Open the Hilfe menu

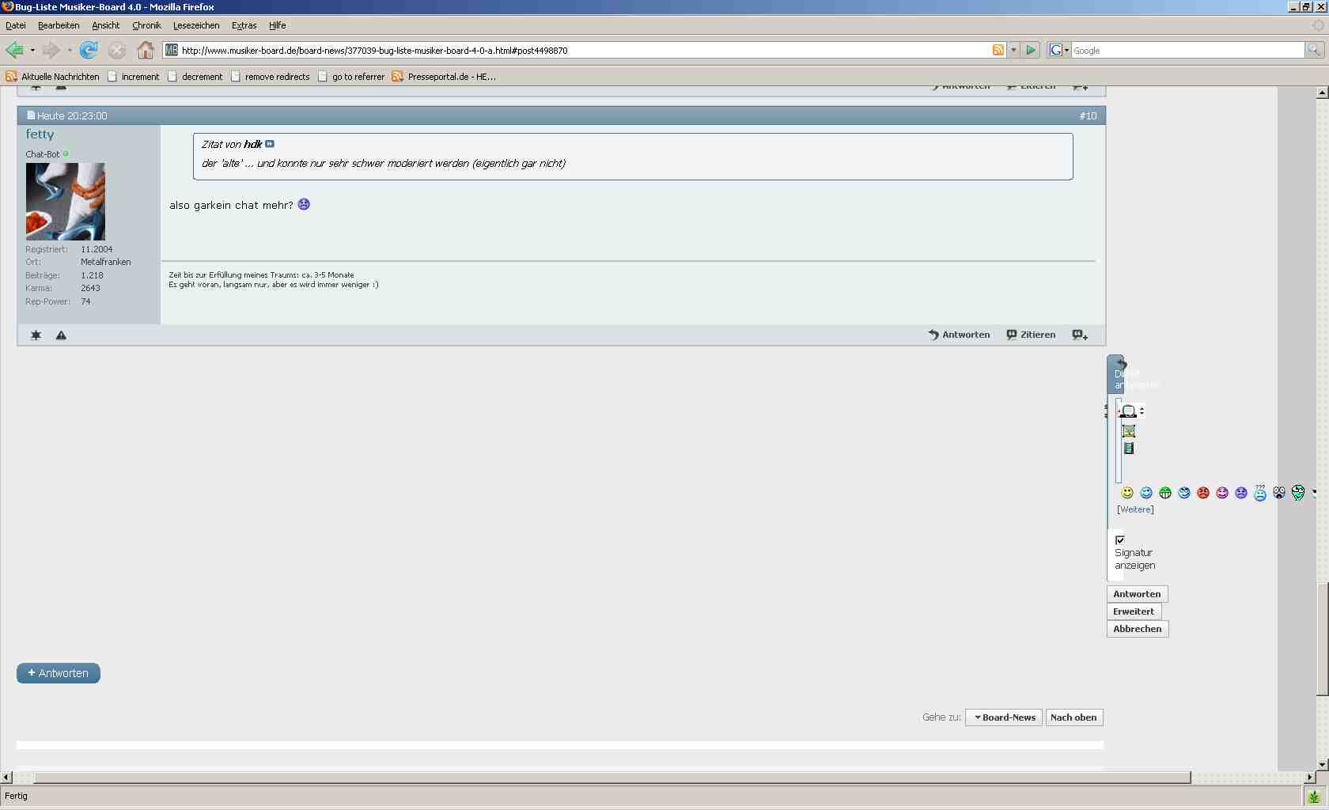pyautogui.click(x=277, y=25)
